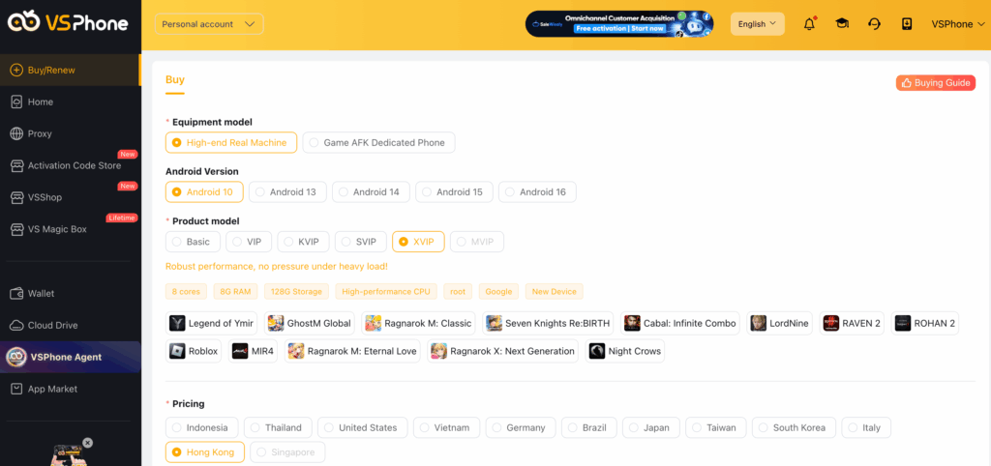The width and height of the screenshot is (991, 466).
Task: Choose the KVIP product model
Action: click(x=303, y=242)
